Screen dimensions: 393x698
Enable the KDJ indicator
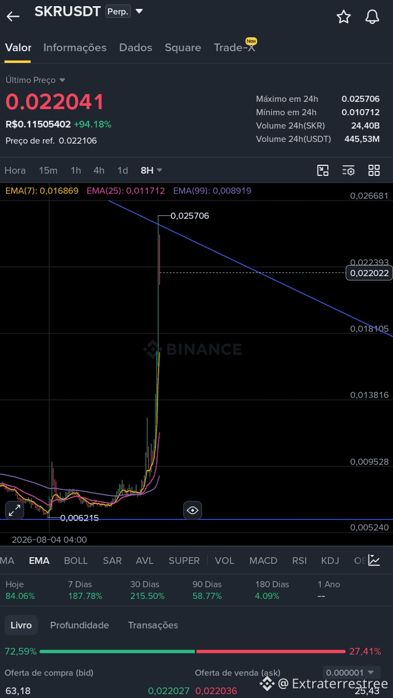click(x=330, y=561)
